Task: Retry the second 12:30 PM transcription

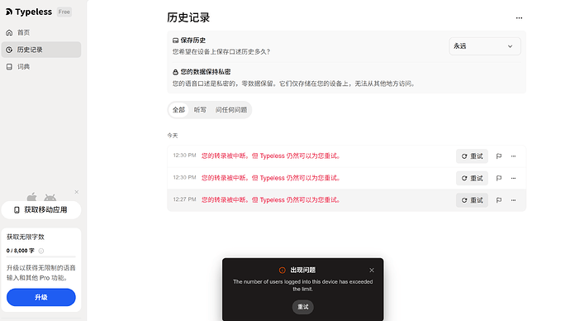Action: [472, 178]
